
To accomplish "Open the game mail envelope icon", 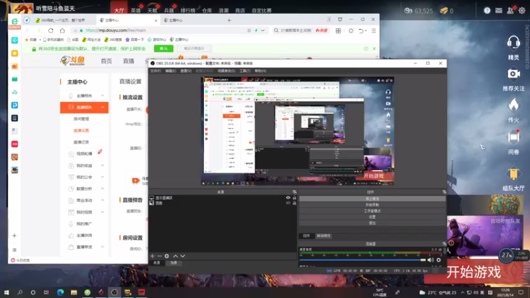I will (499, 11).
